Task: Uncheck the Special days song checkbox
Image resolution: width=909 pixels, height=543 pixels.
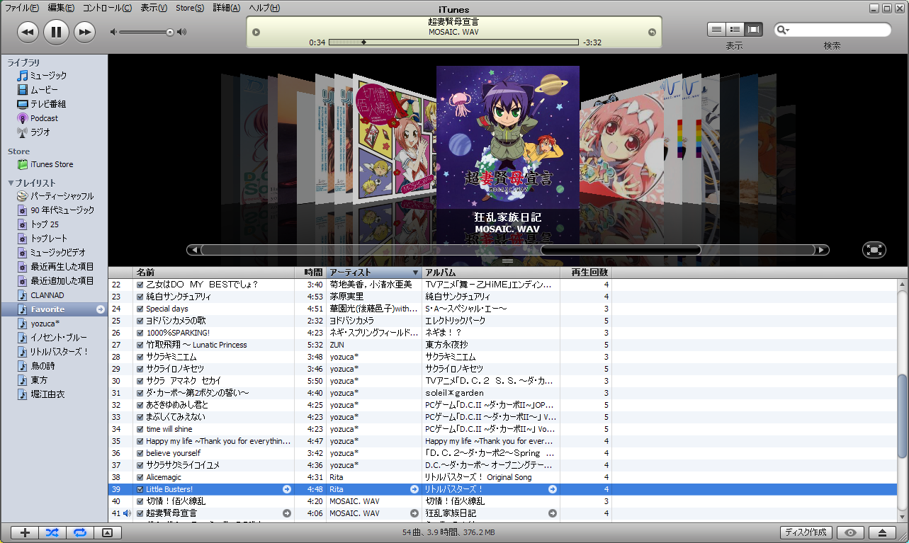Action: tap(140, 309)
